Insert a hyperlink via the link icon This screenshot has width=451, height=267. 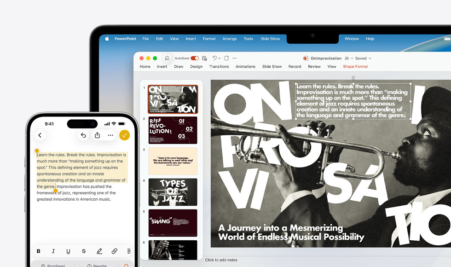tap(115, 251)
